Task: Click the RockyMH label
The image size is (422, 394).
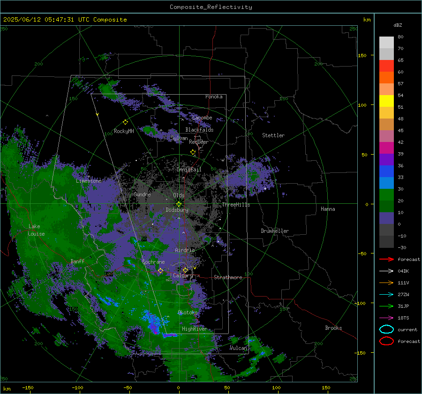Action: (x=124, y=131)
